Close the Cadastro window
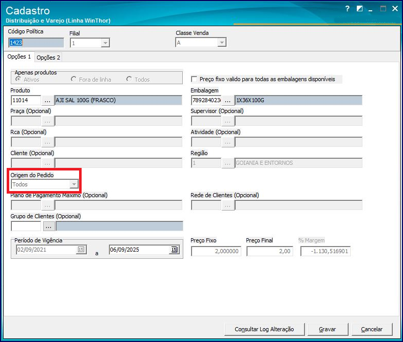Screen dimensions: 403x342 pyautogui.click(x=395, y=9)
